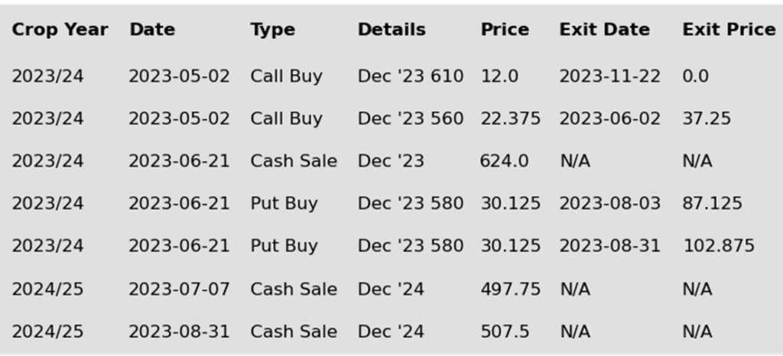Click the Exit Price column header

point(729,30)
